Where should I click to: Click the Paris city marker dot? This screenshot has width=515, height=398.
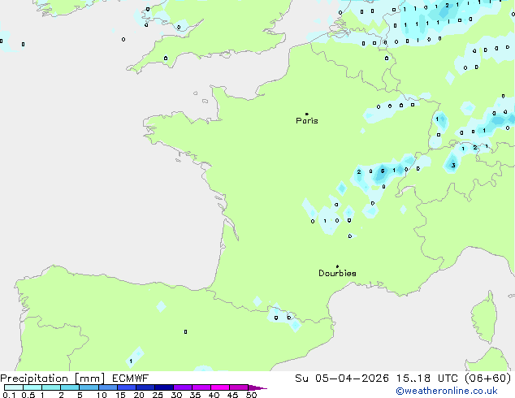(306, 115)
